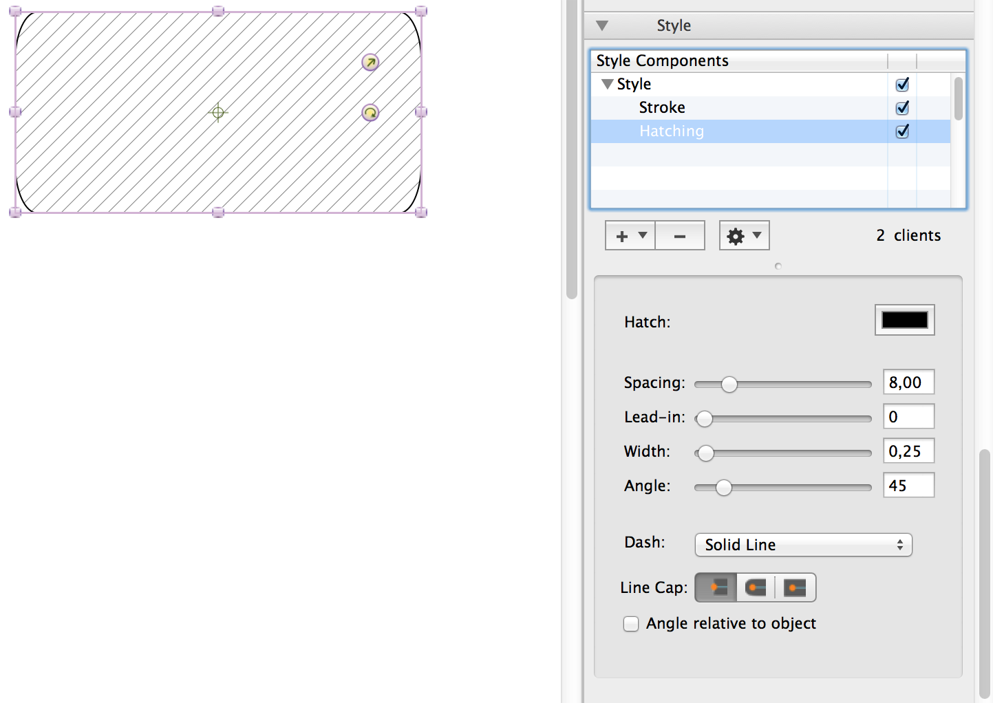
Task: Remove the selected style component
Action: (x=680, y=236)
